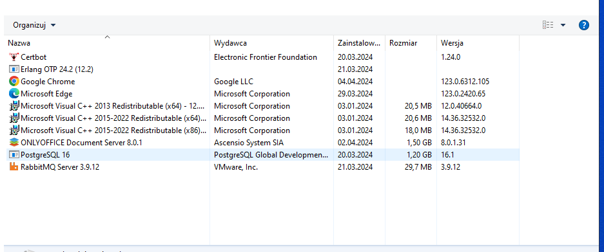
Task: Click version 8.0.1.31
Action: [x=453, y=143]
